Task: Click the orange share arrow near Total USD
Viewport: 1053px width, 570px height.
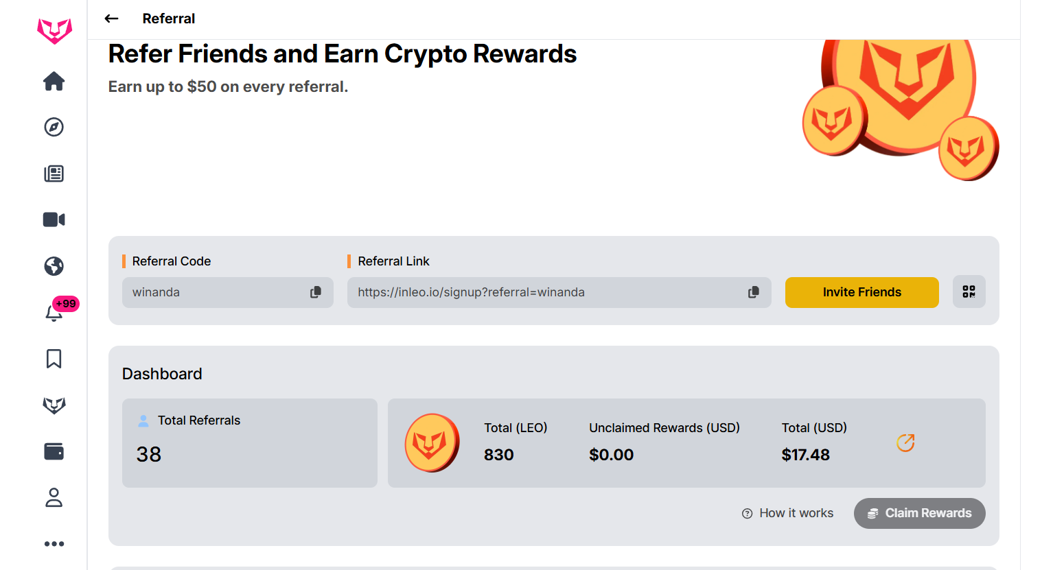Action: (905, 443)
